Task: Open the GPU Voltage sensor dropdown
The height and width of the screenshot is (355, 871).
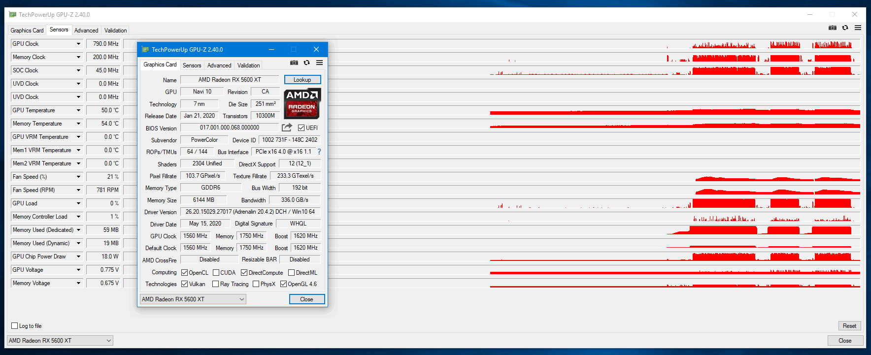Action: coord(78,270)
